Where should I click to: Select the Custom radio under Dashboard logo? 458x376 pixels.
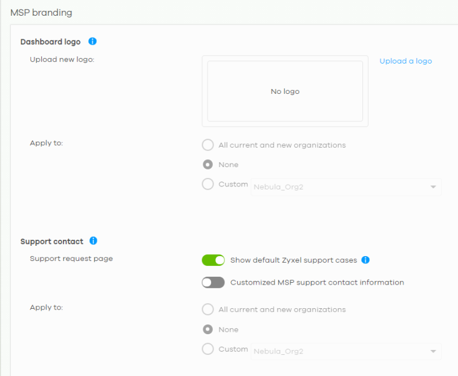[x=208, y=184]
